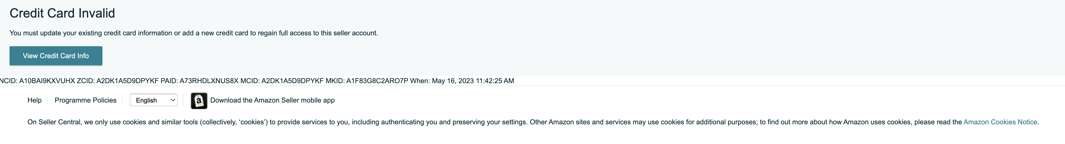Open the Amazon Cookies Notice link

point(1000,122)
